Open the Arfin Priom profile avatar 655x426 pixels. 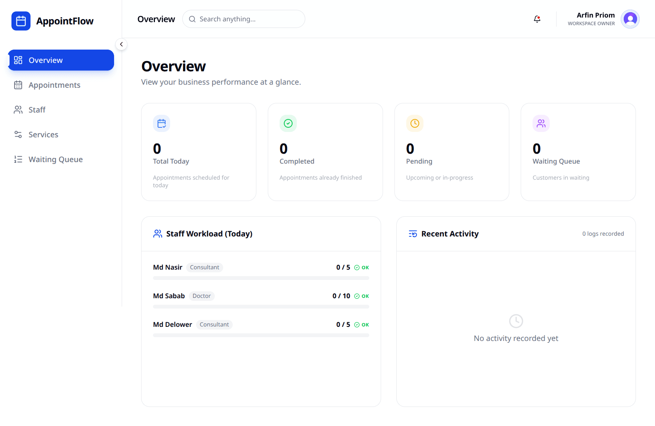coord(630,19)
